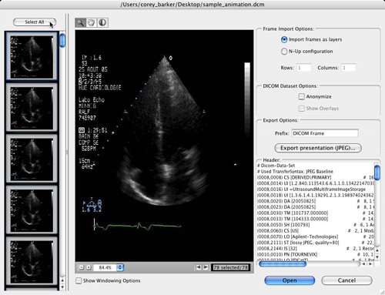Toggle the Show Overlays checkbox
The width and height of the screenshot is (385, 295).
pyautogui.click(x=301, y=109)
